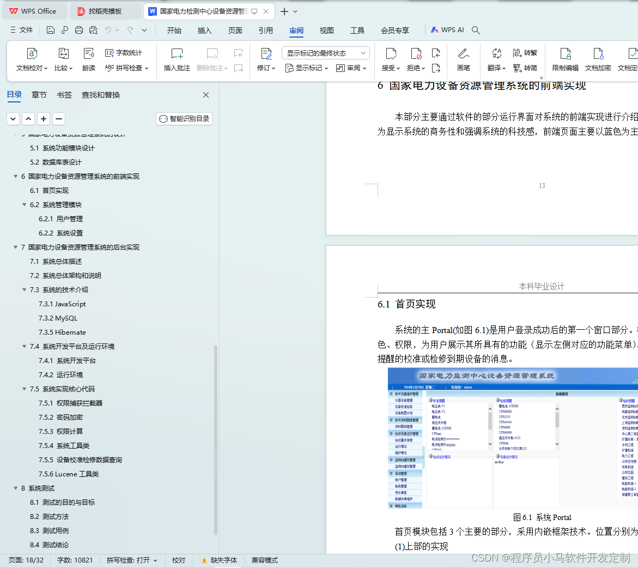The width and height of the screenshot is (638, 568).
Task: Move outline selection down with the down arrow
Action: [x=13, y=119]
